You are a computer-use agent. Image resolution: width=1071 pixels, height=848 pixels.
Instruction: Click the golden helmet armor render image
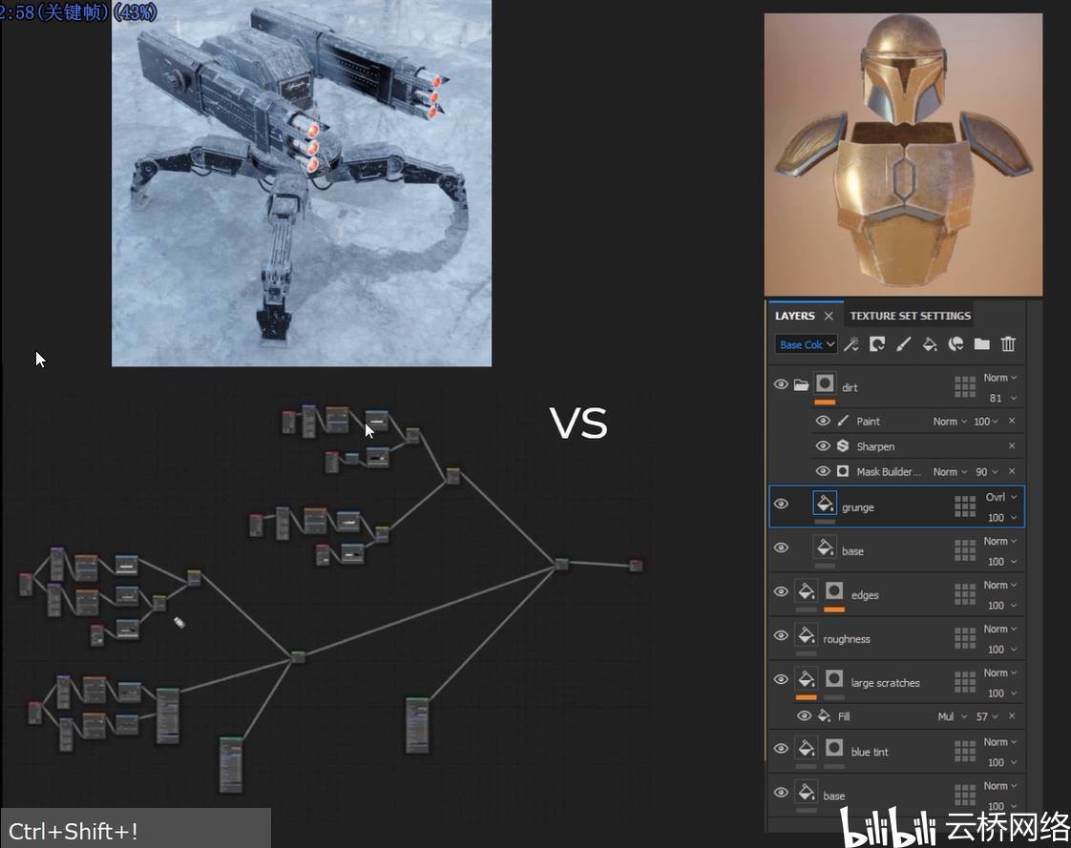coord(903,155)
